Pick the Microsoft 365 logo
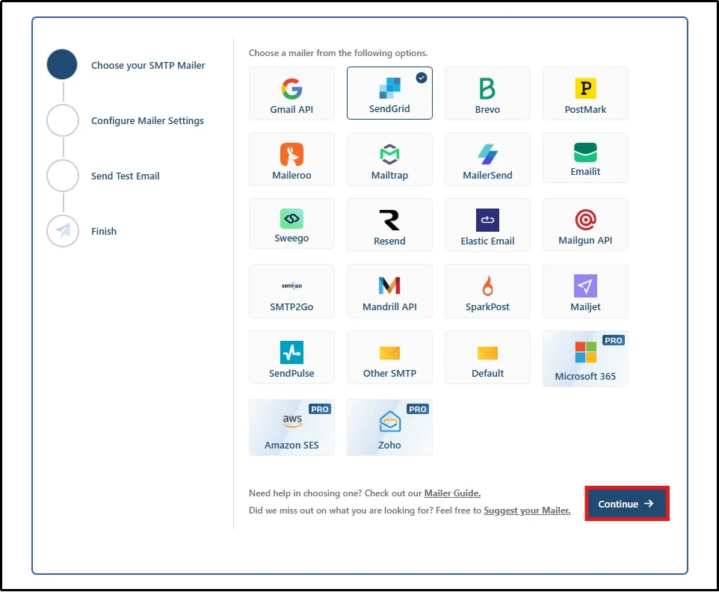Image resolution: width=719 pixels, height=592 pixels. (x=585, y=352)
